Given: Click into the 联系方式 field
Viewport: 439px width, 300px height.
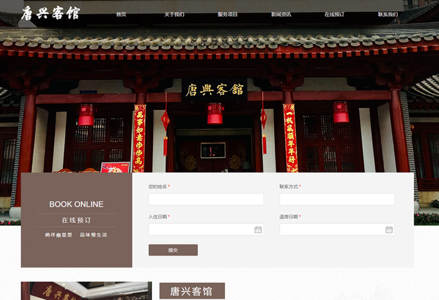Looking at the screenshot, I should 337,199.
